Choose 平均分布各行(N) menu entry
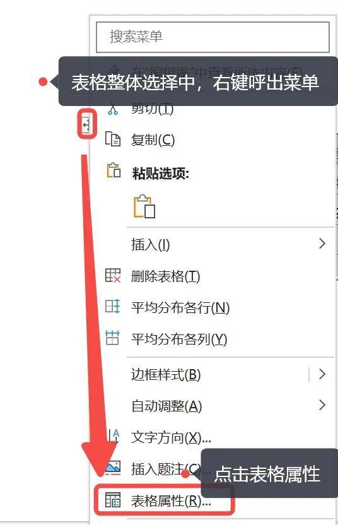Screen dimensions: 338x525 tap(180, 307)
